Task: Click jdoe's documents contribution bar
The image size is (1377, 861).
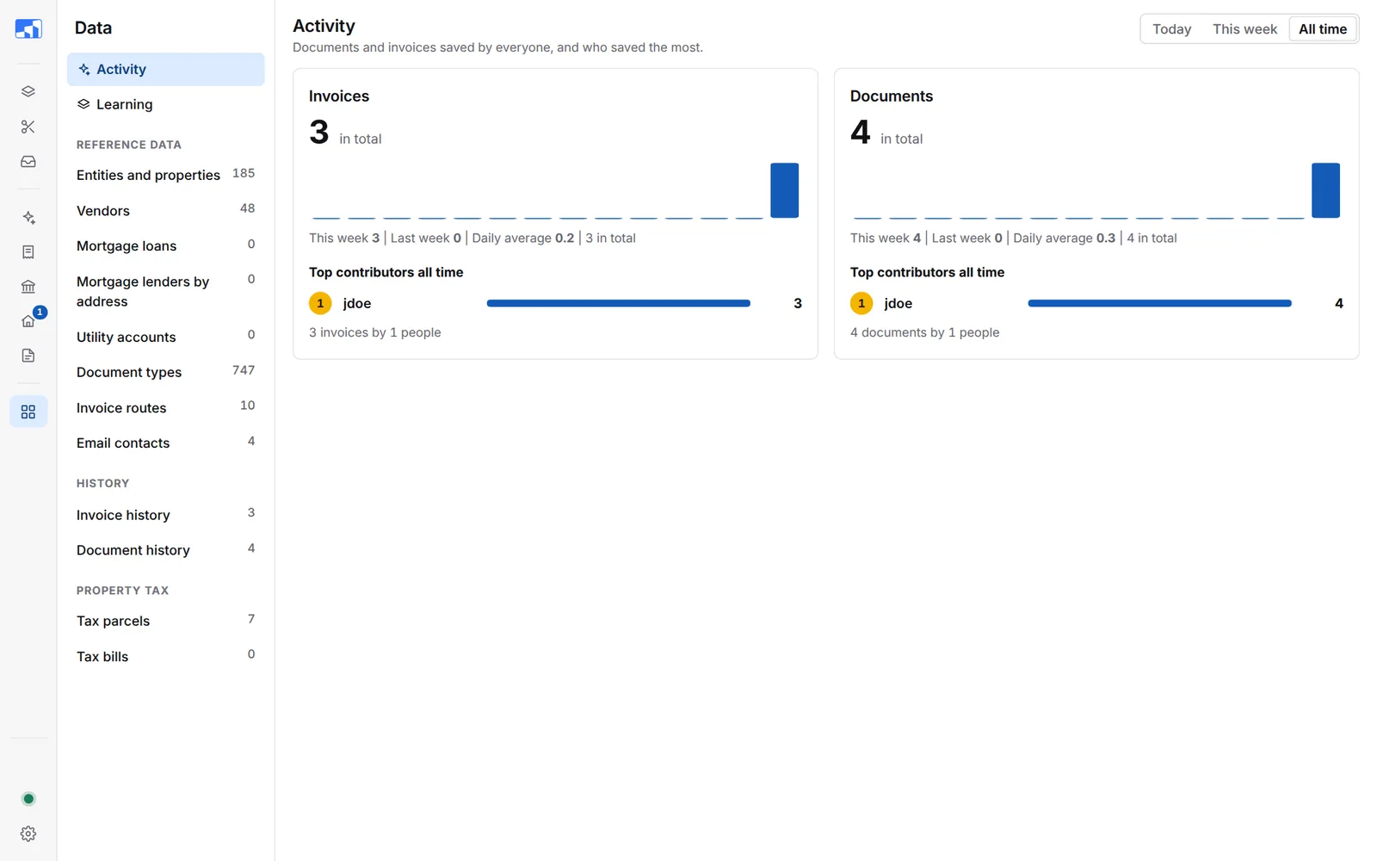Action: point(1159,303)
